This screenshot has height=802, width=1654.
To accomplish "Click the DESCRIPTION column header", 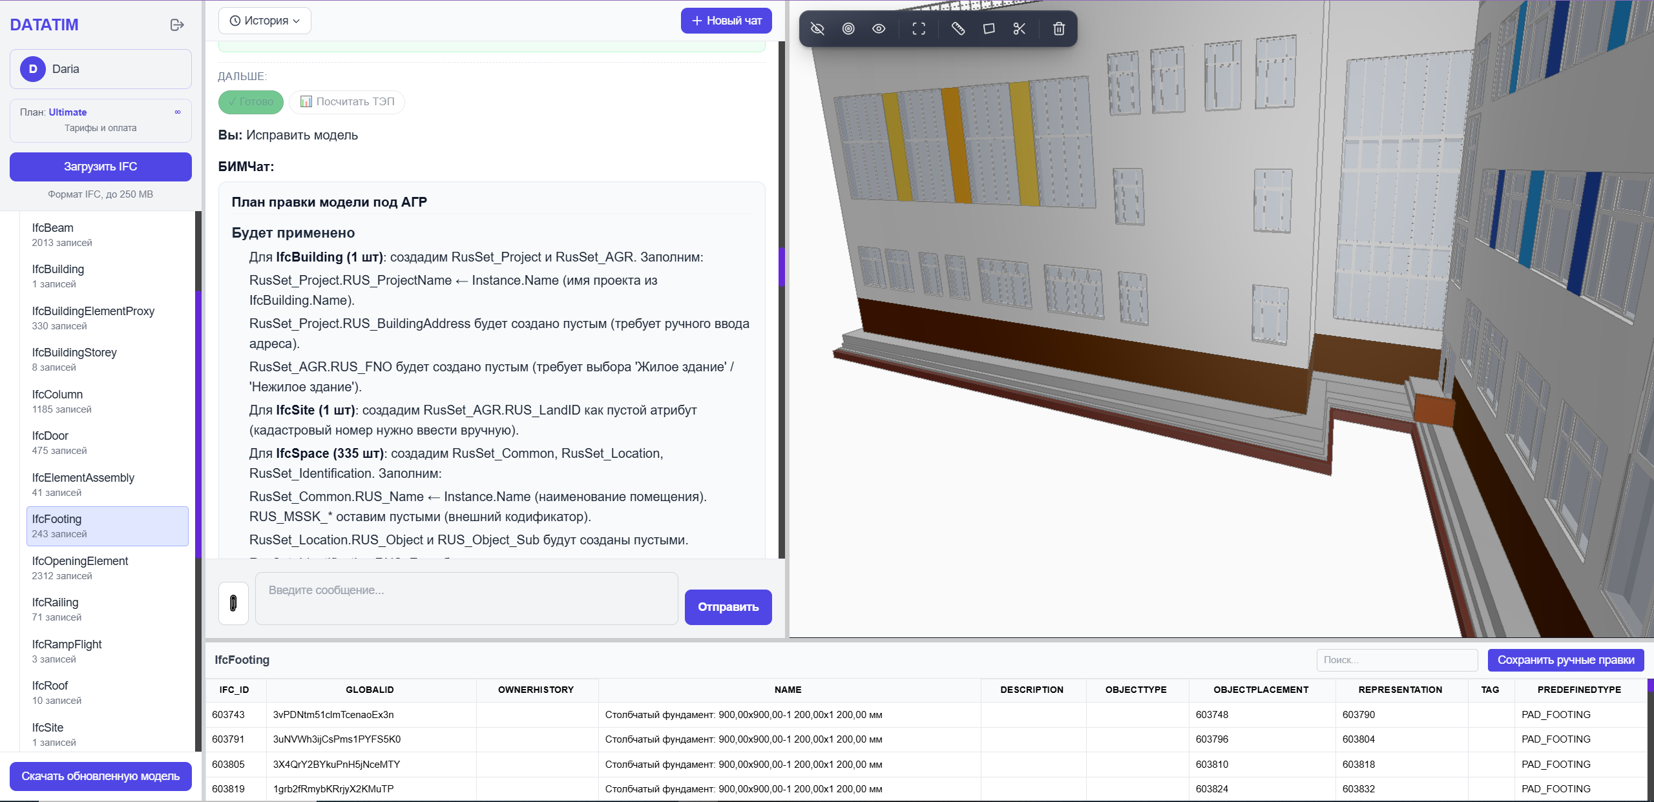I will (1032, 690).
